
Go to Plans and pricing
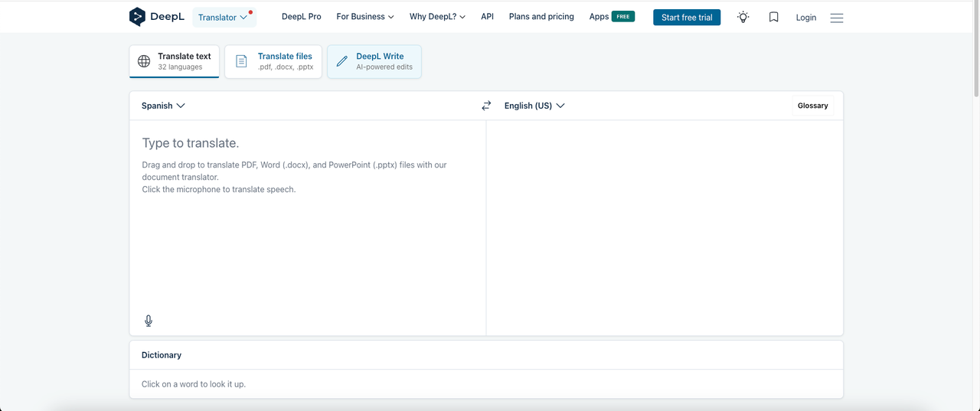tap(541, 17)
